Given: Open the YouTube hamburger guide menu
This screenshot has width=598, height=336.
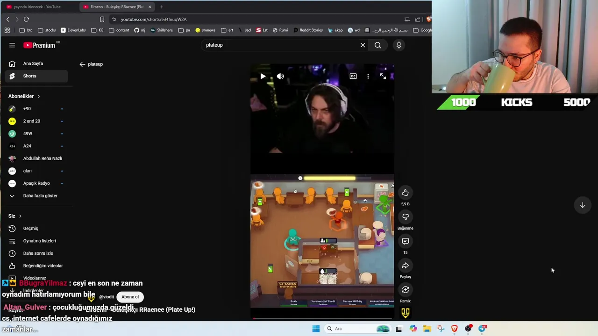Looking at the screenshot, I should pyautogui.click(x=12, y=45).
